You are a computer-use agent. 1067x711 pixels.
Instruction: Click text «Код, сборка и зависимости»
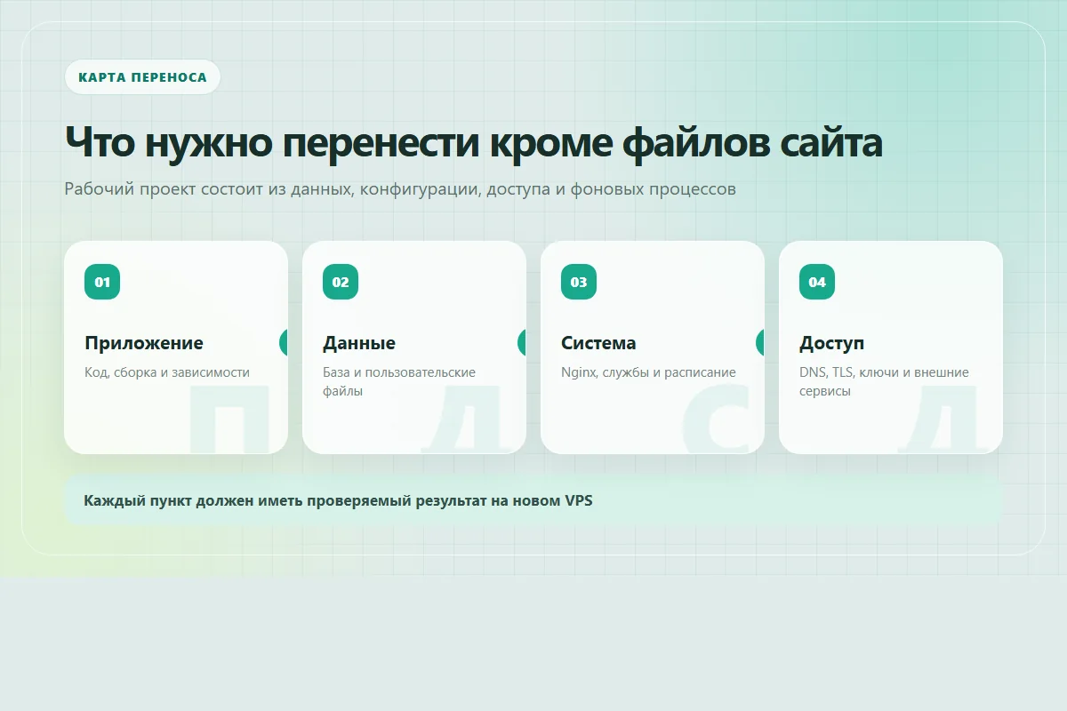167,372
